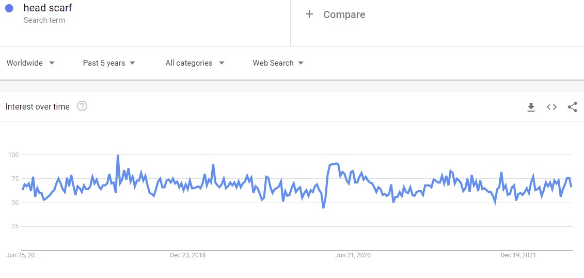
Task: Open the All categories dropdown
Action: click(x=195, y=63)
